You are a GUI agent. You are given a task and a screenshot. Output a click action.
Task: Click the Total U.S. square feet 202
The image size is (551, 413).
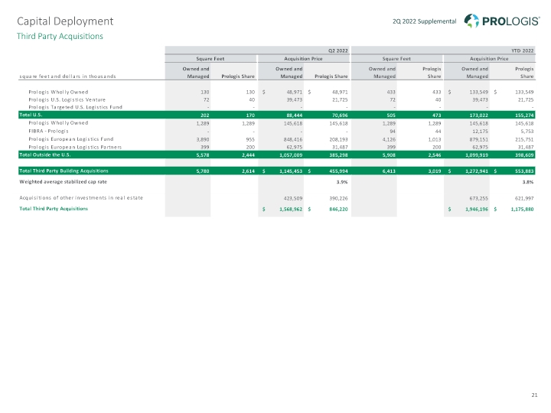click(205, 115)
